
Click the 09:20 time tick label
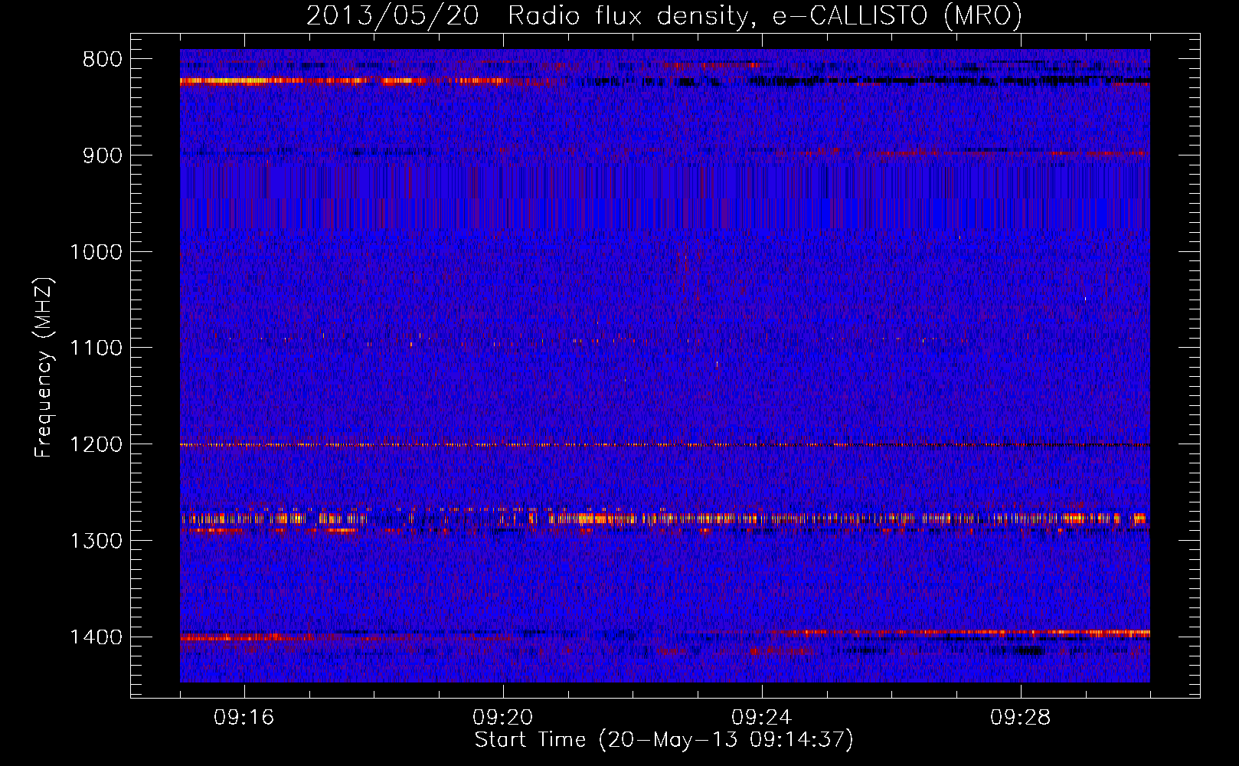pos(503,718)
